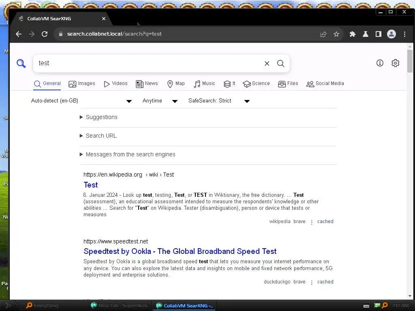Bookmark this page with the star
Viewport: 415px width, 311px height.
pyautogui.click(x=336, y=34)
